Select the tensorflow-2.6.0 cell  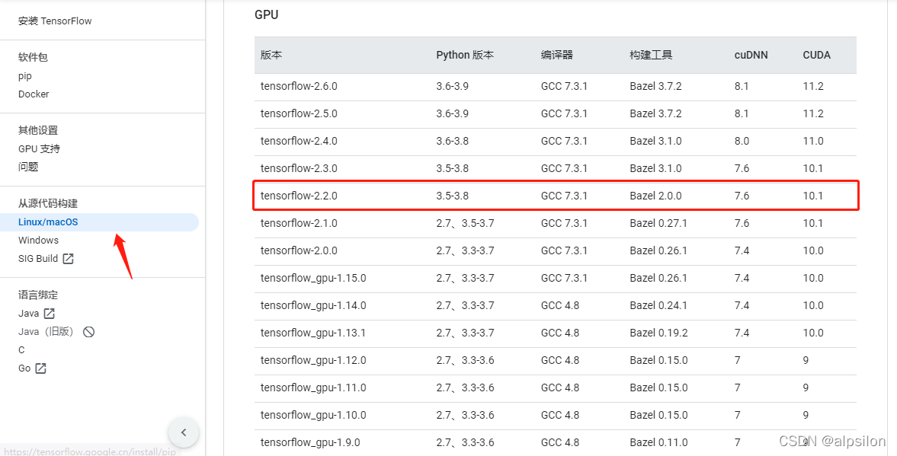299,86
